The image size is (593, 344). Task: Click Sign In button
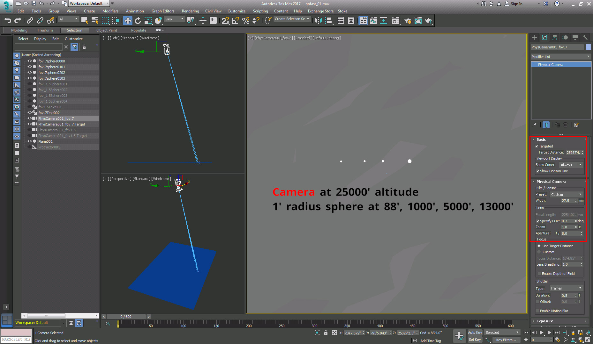pos(514,4)
